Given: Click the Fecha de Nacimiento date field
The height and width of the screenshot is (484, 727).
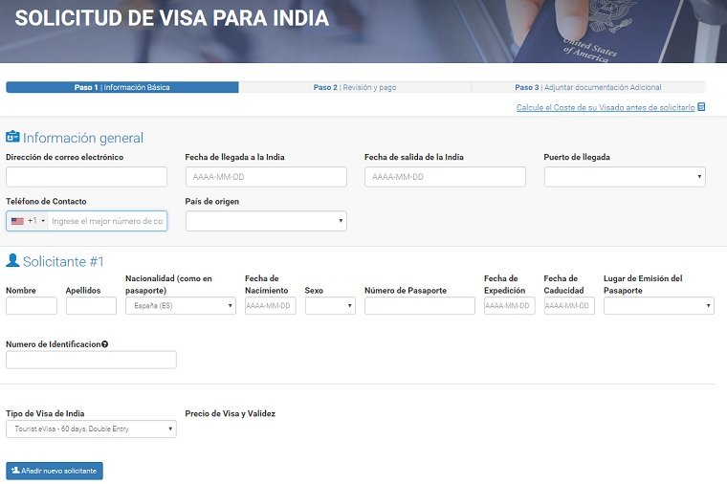Looking at the screenshot, I should pos(271,306).
